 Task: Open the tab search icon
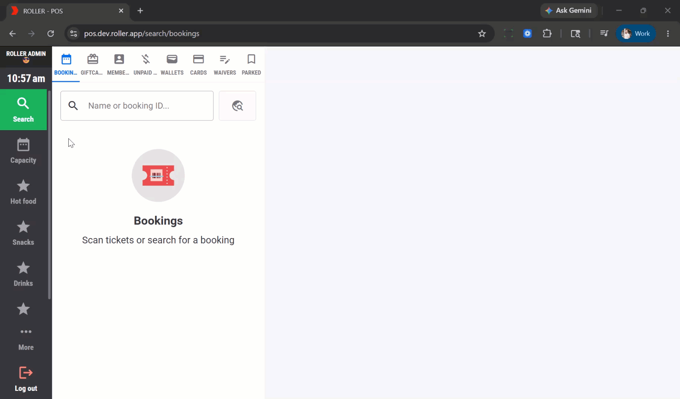[x=575, y=33]
